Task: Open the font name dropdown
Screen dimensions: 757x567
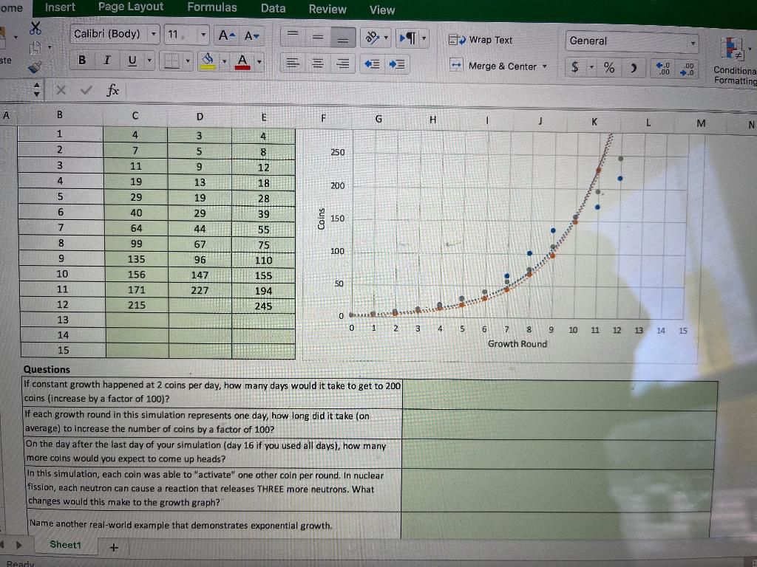Action: click(x=153, y=34)
